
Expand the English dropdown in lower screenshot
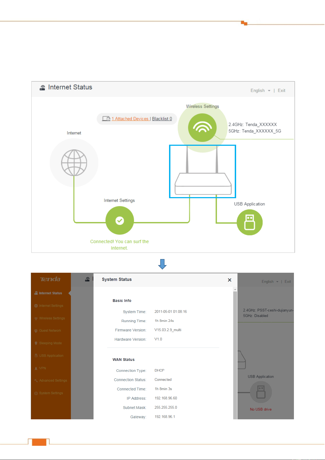(270, 281)
